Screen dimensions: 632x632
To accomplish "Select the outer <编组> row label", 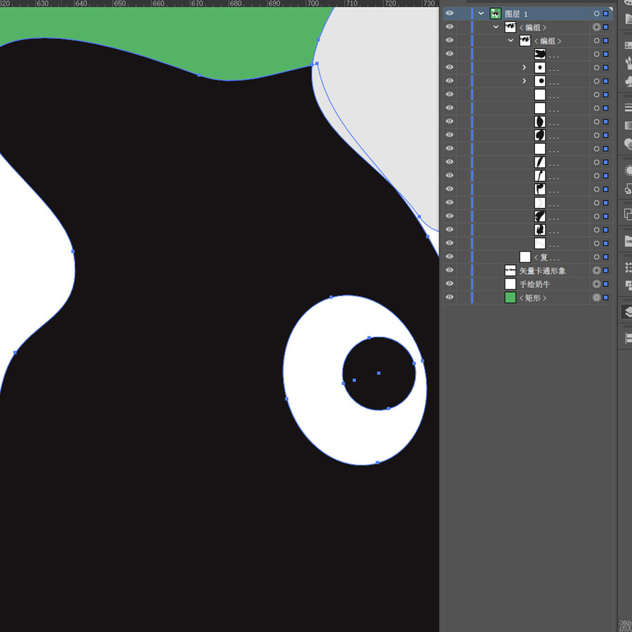I will (533, 27).
